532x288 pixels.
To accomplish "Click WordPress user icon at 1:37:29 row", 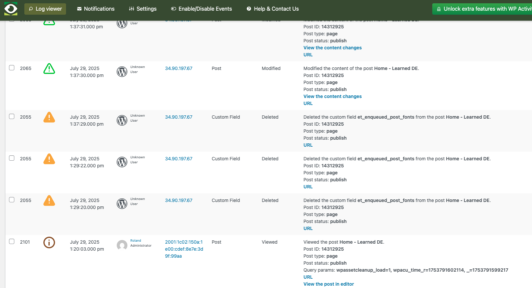I will pyautogui.click(x=122, y=120).
